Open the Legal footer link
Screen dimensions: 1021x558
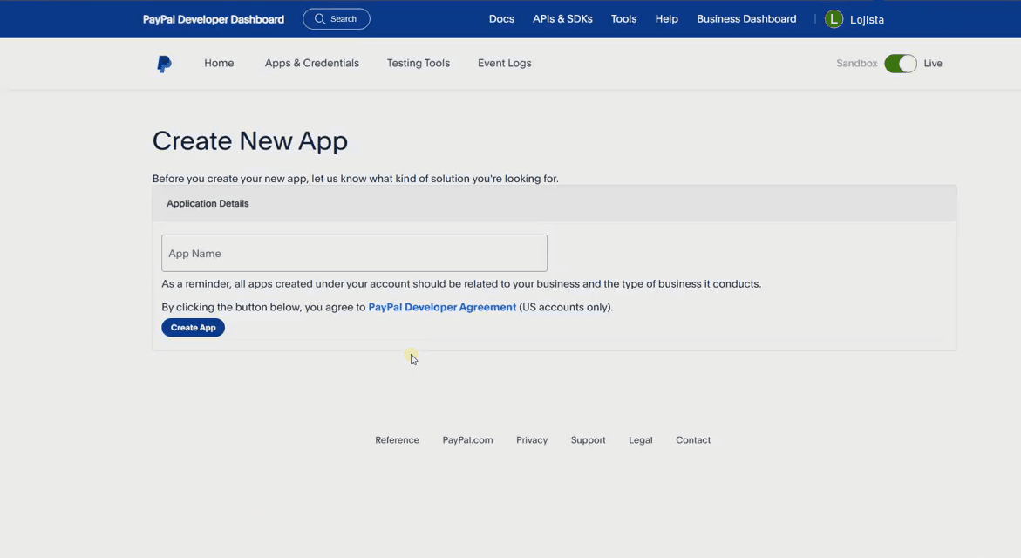(x=641, y=440)
